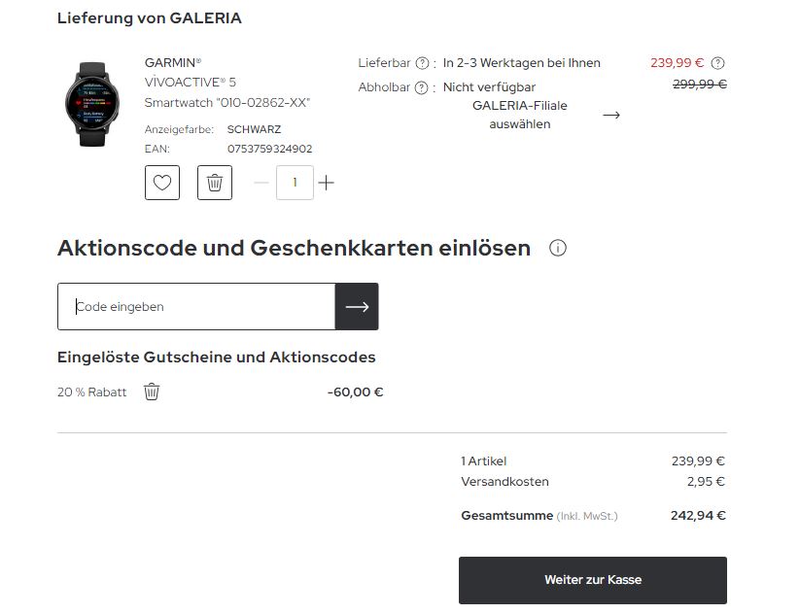The image size is (800, 614).
Task: Click the Smartwatch "010-02862-XX" description
Action: pos(227,102)
